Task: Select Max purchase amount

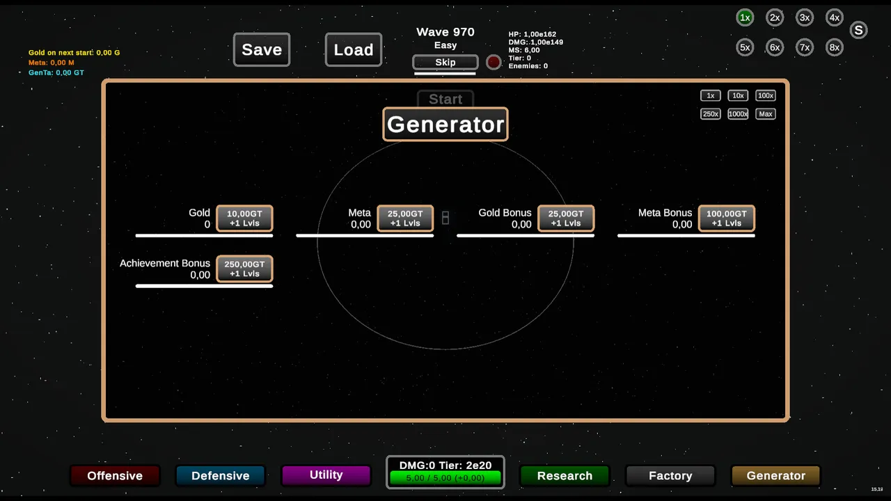Action: (x=766, y=114)
